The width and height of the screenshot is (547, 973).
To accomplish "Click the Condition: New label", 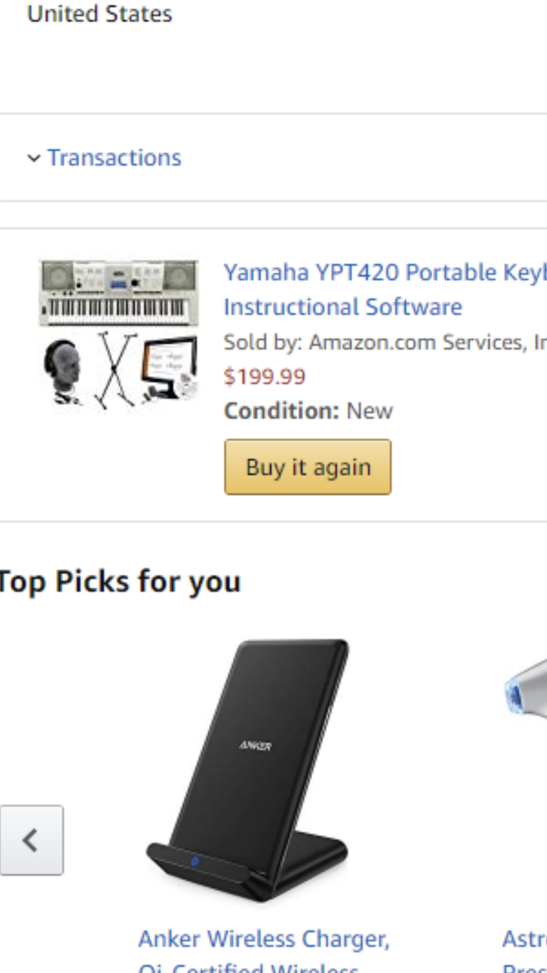I will [x=308, y=411].
